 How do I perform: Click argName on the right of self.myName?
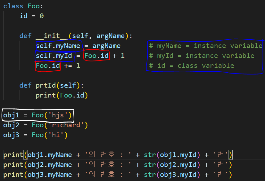(106, 46)
